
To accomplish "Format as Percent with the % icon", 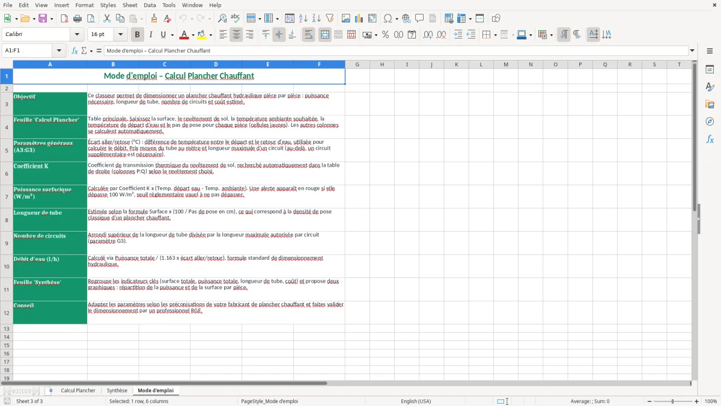I will [385, 35].
